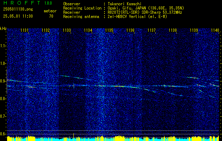Select receiver text R820T2(RTL-SDR) SDR-Sharp 53.372MHz

[145, 12]
